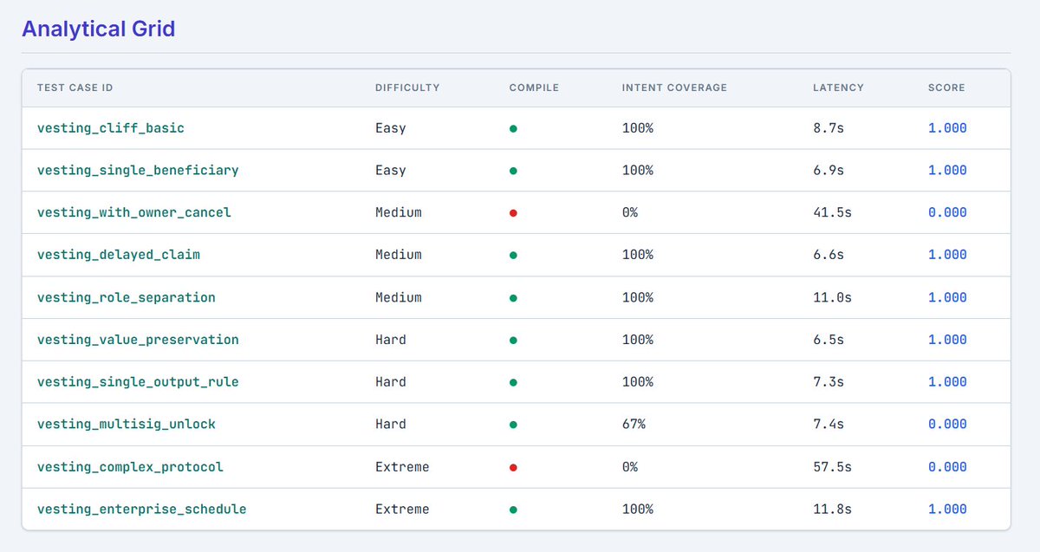1040x552 pixels.
Task: Click the 1.000 score for vesting_single_output_rule
Action: pos(947,382)
